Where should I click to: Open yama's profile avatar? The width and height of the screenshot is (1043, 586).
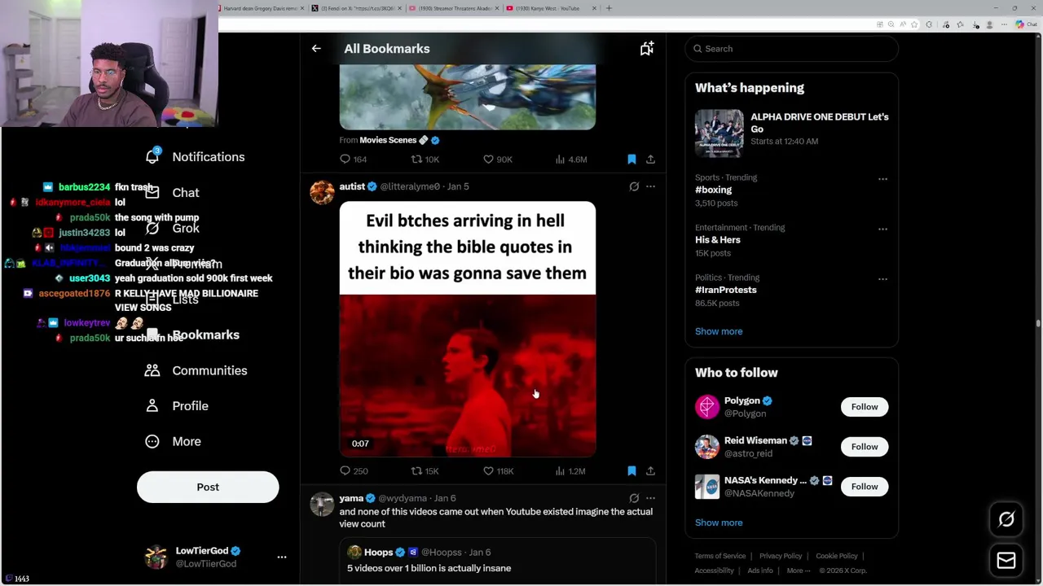pyautogui.click(x=322, y=504)
